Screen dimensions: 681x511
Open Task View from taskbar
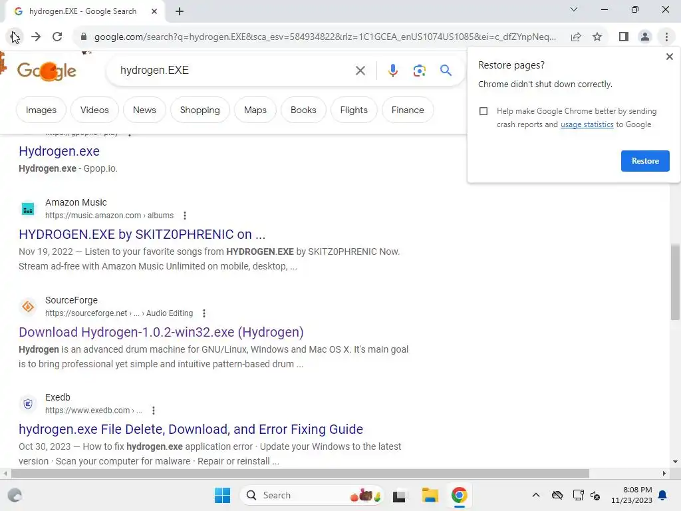[x=399, y=496]
